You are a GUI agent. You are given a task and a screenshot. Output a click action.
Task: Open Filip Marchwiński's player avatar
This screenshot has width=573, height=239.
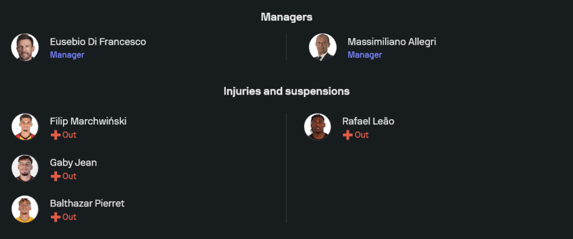click(25, 127)
